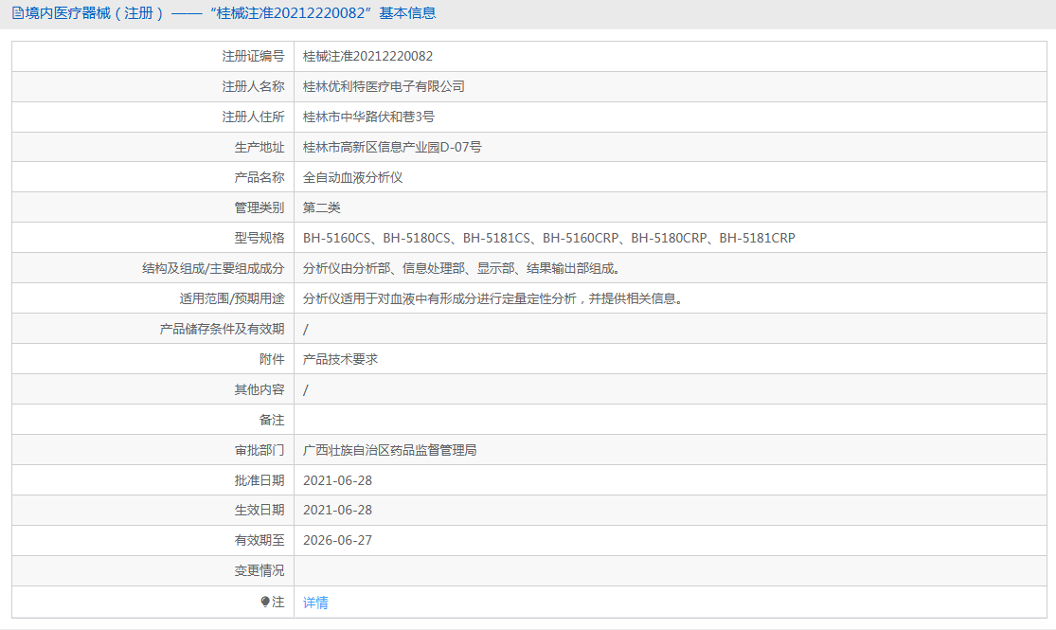Viewport: 1056px width, 630px height.
Task: Click the lightbulb icon beside 注
Action: pos(265,602)
